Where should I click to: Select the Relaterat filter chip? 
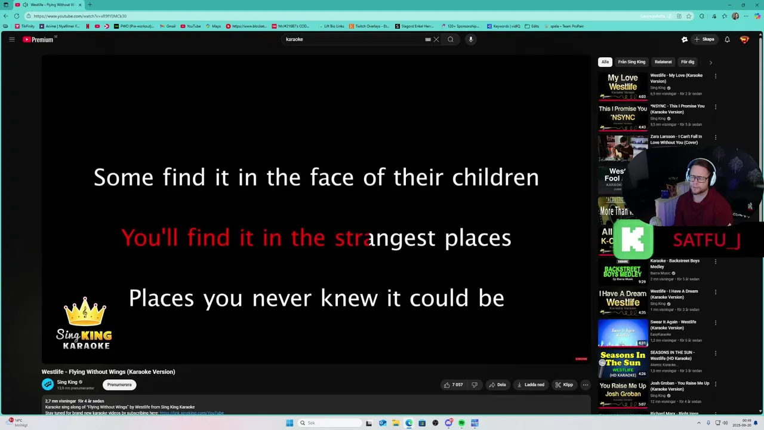[663, 62]
